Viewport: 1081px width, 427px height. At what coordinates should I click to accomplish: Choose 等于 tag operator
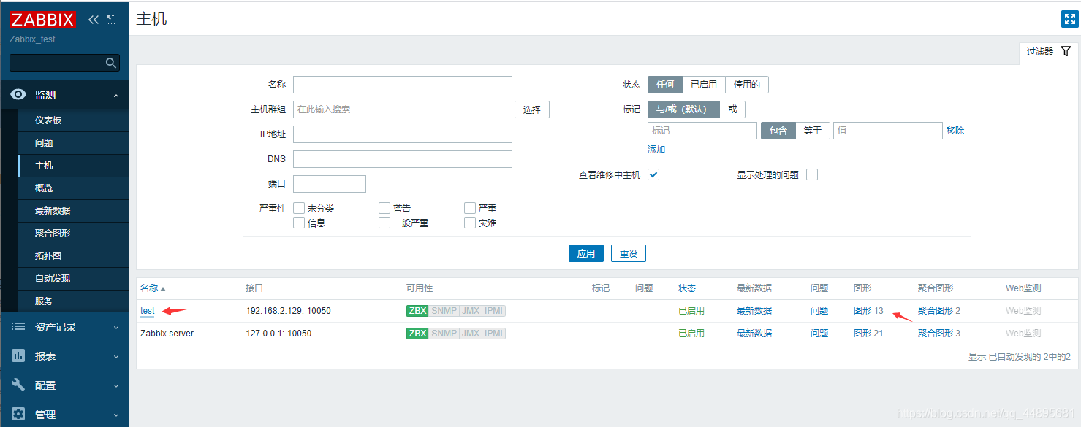813,131
